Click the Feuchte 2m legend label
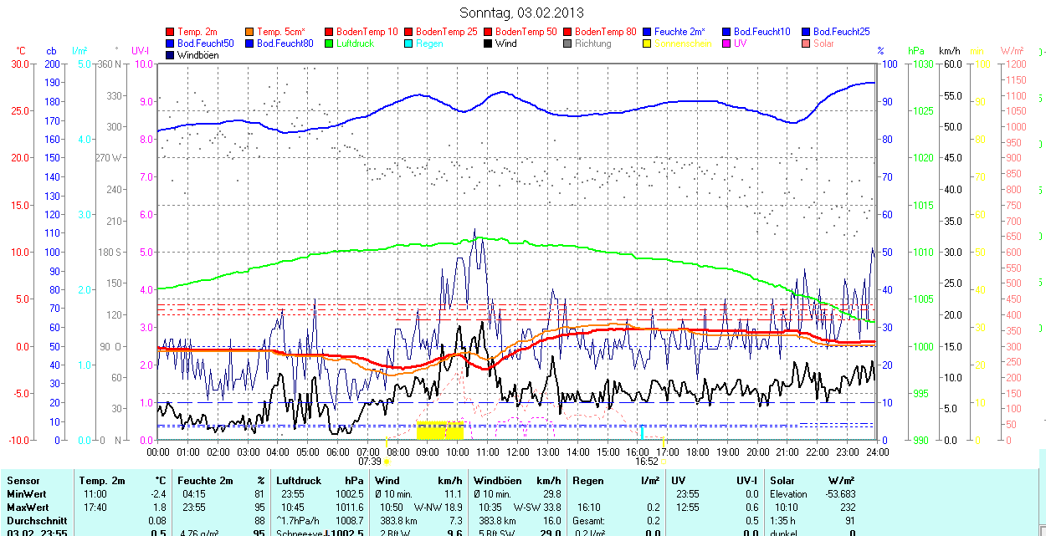1046x536 pixels. pos(689,32)
